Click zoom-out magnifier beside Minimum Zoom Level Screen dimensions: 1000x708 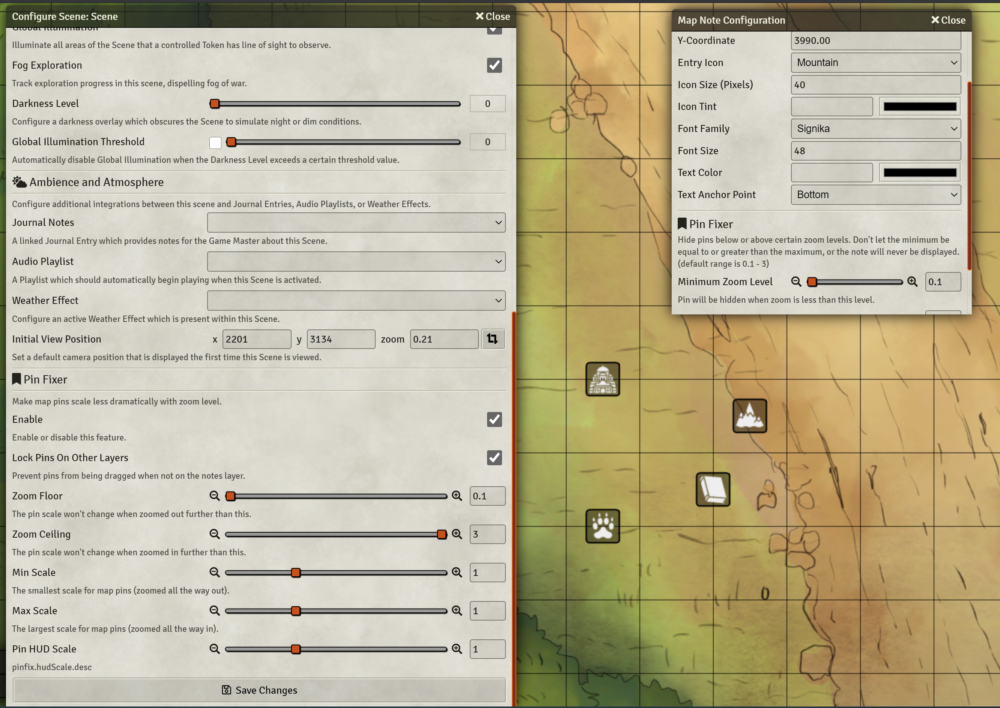click(x=796, y=282)
